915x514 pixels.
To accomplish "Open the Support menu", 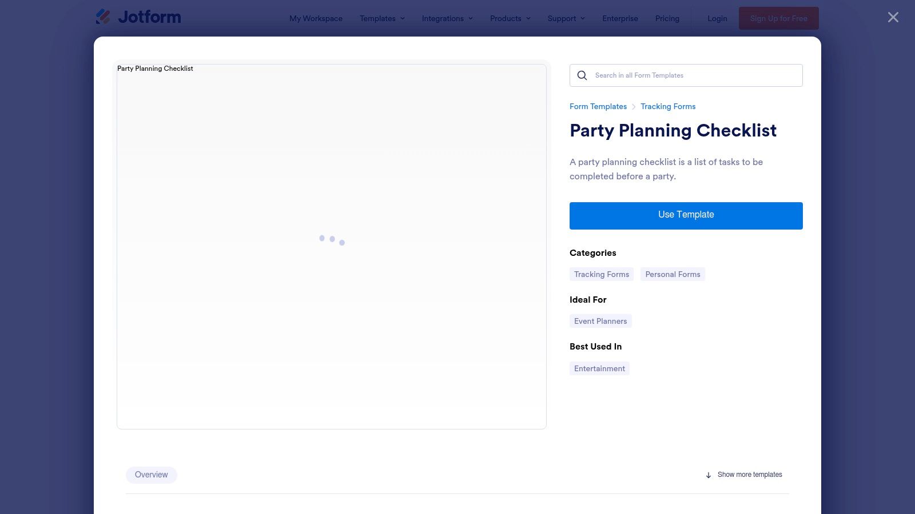I will pos(565,18).
